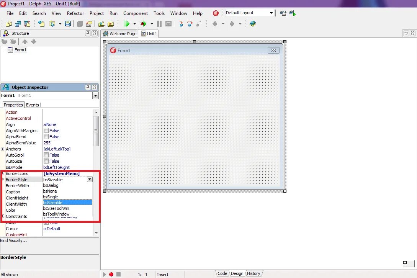Toggle the AutoScroll checkbox
This screenshot has width=417, height=278.
click(x=46, y=155)
